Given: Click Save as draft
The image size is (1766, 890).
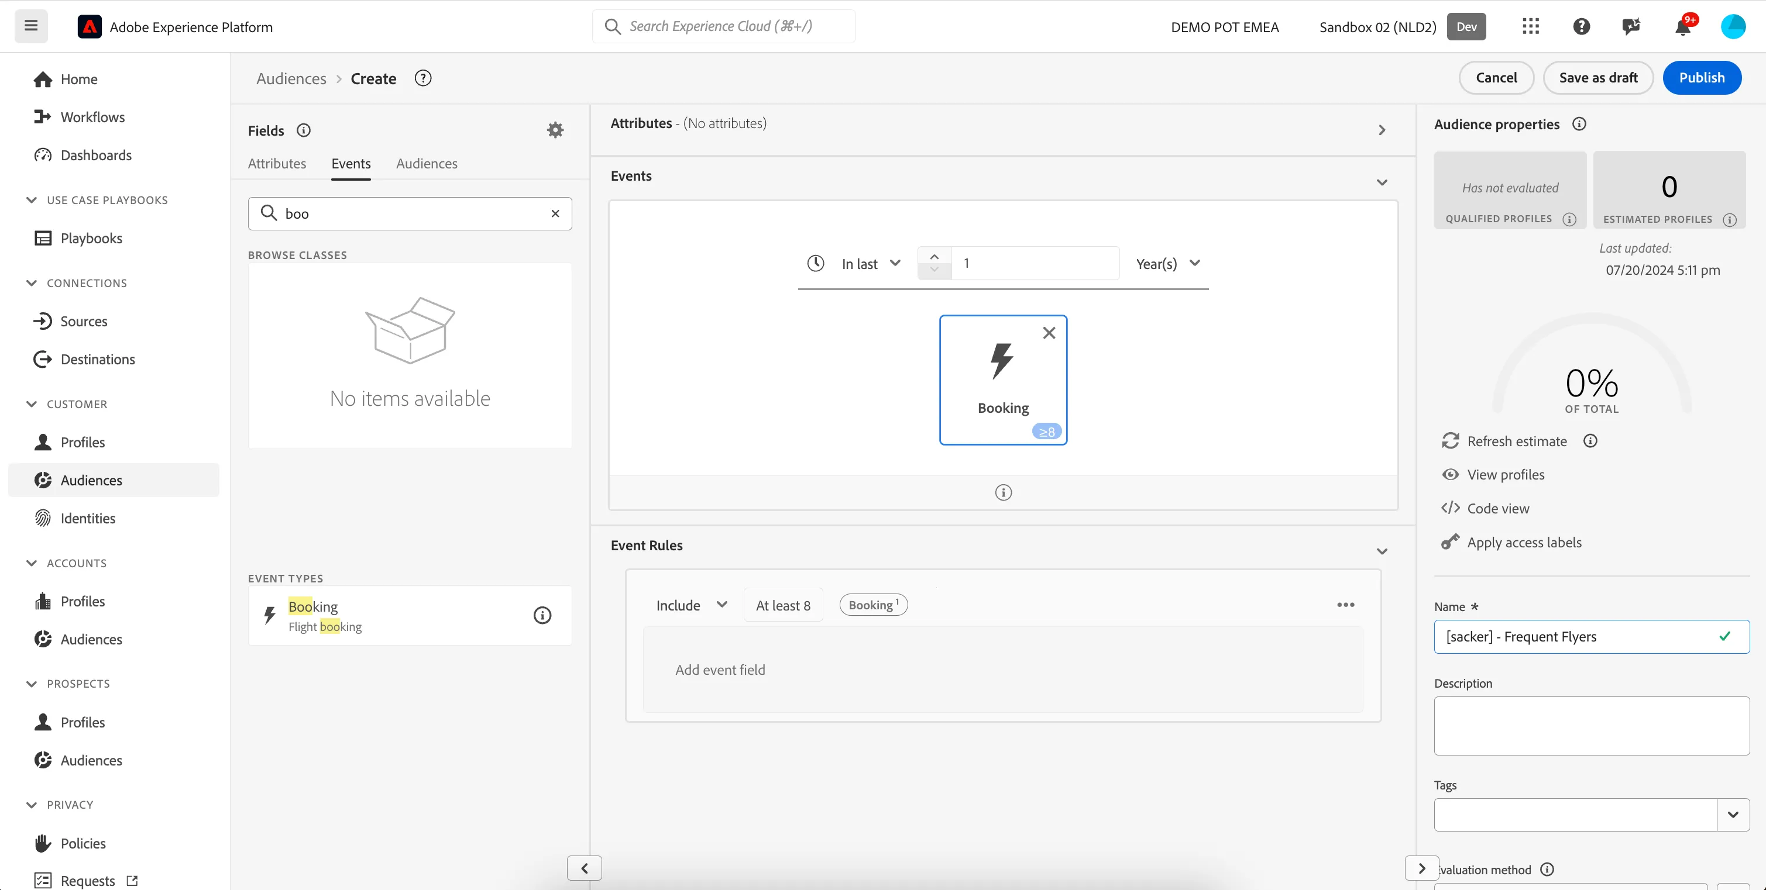Looking at the screenshot, I should [x=1598, y=77].
